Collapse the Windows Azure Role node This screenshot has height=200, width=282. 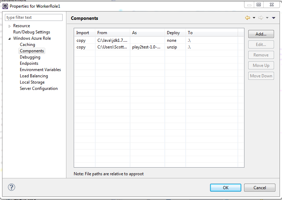tap(9, 39)
